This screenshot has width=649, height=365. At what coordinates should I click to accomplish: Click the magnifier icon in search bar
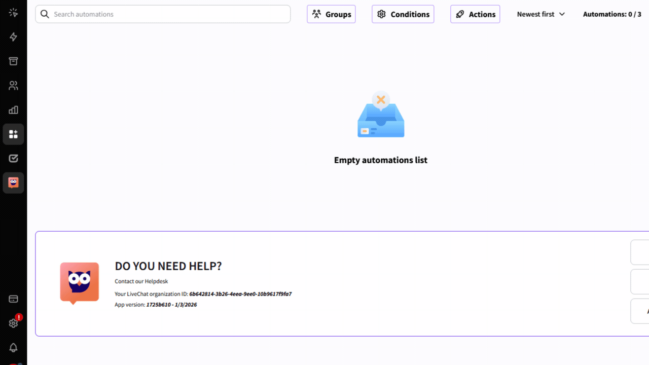(45, 14)
